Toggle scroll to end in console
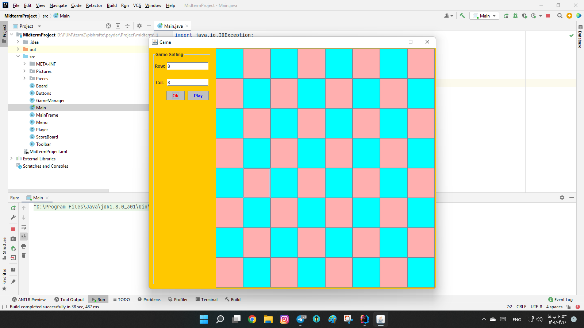The image size is (584, 328). 24,236
